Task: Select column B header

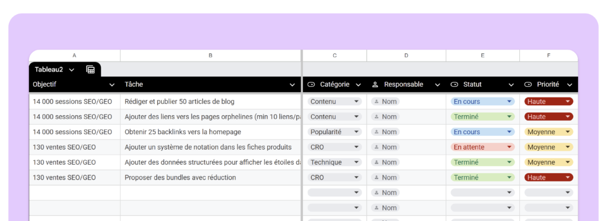Action: (x=210, y=56)
